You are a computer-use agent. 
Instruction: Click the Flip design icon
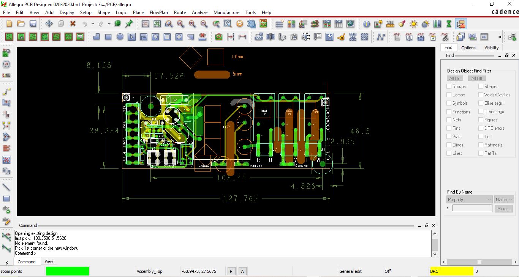click(x=263, y=24)
